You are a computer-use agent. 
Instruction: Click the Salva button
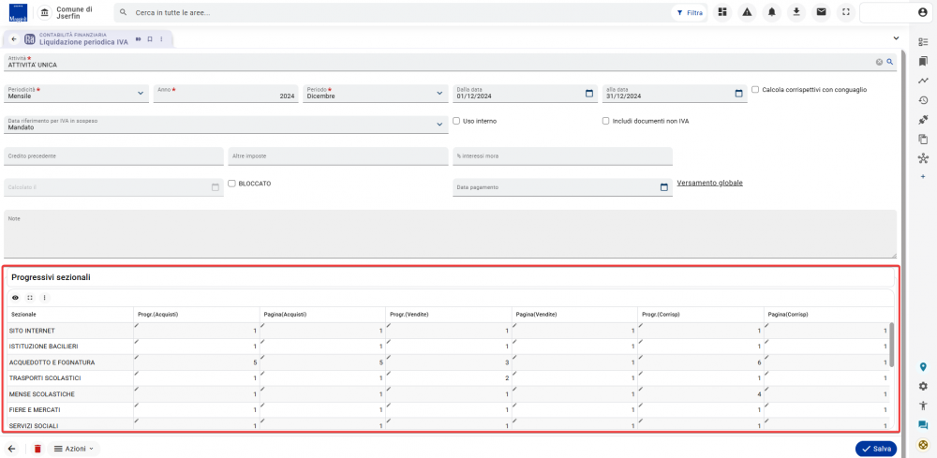[876, 449]
